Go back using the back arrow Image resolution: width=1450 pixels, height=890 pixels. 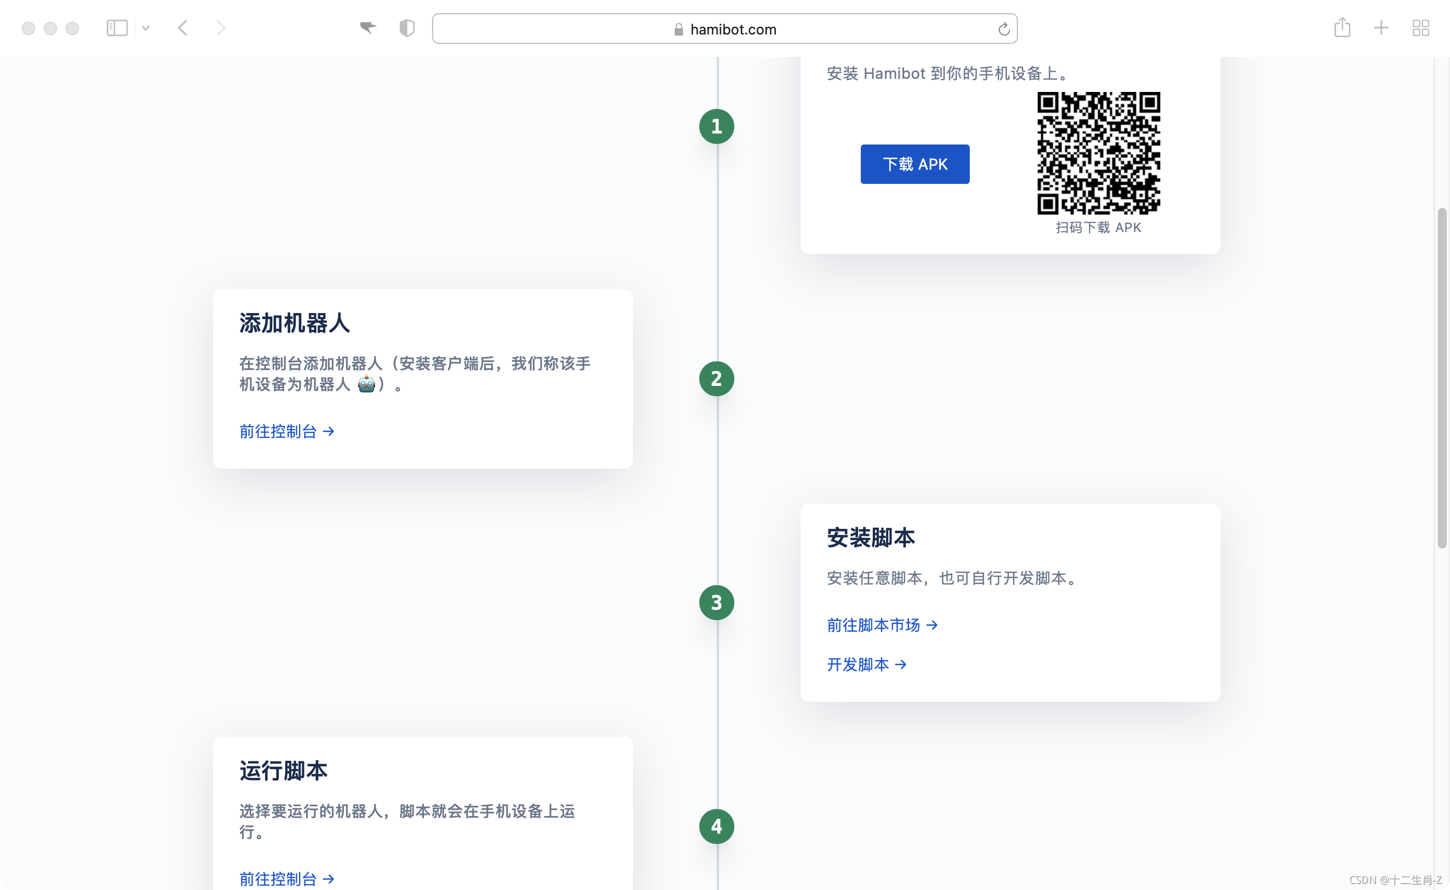pos(183,28)
